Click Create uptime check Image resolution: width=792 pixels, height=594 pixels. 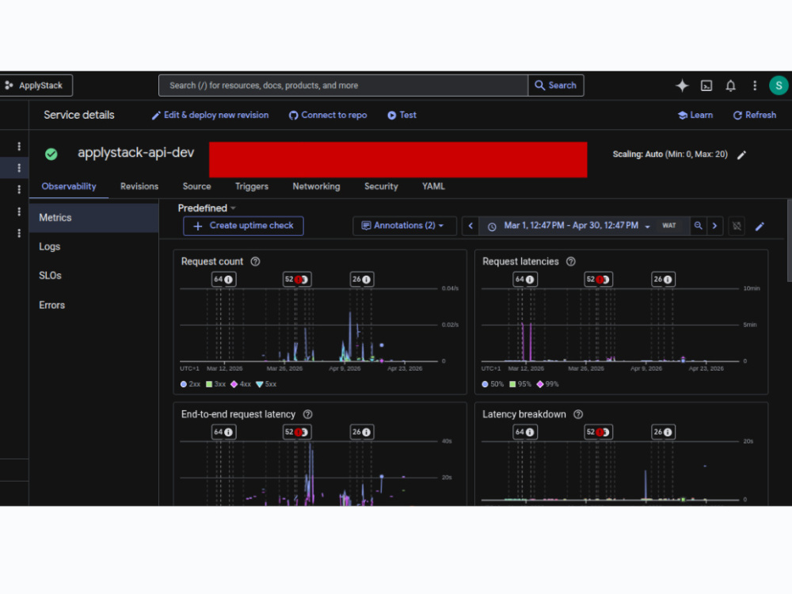pyautogui.click(x=243, y=226)
